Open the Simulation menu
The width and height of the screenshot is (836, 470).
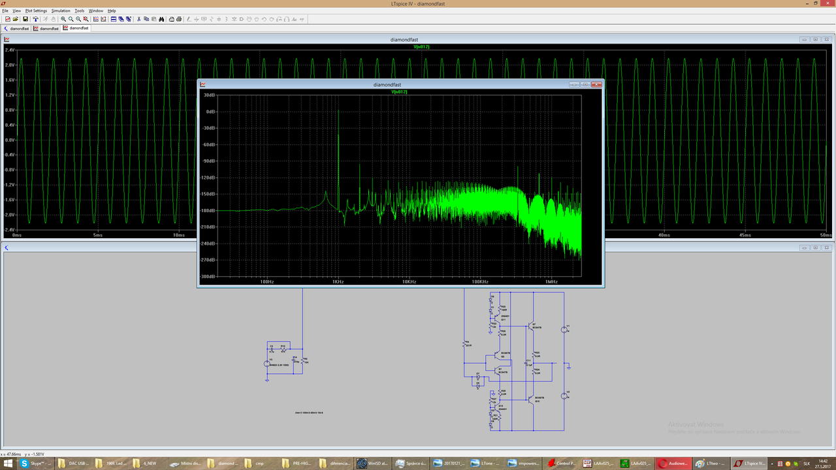coord(61,11)
